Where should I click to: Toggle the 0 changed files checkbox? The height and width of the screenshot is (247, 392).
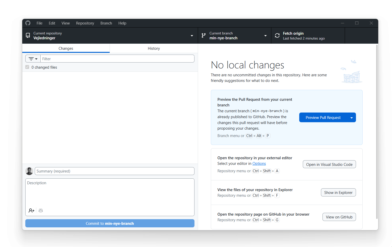pyautogui.click(x=27, y=67)
